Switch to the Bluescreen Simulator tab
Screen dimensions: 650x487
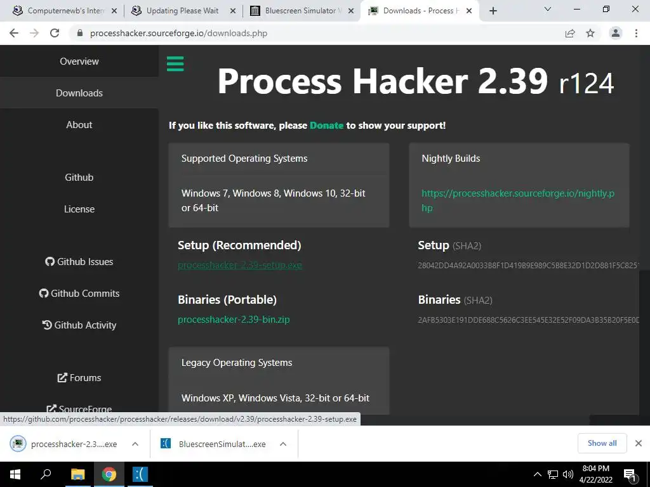[x=300, y=11]
